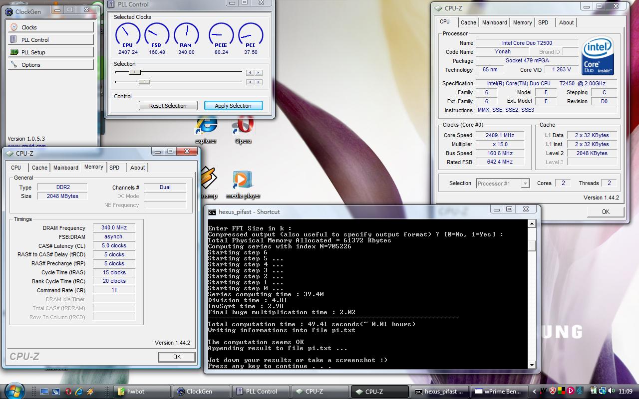Click right arrow of lower PLL slider
This screenshot has width=639, height=399.
(258, 82)
